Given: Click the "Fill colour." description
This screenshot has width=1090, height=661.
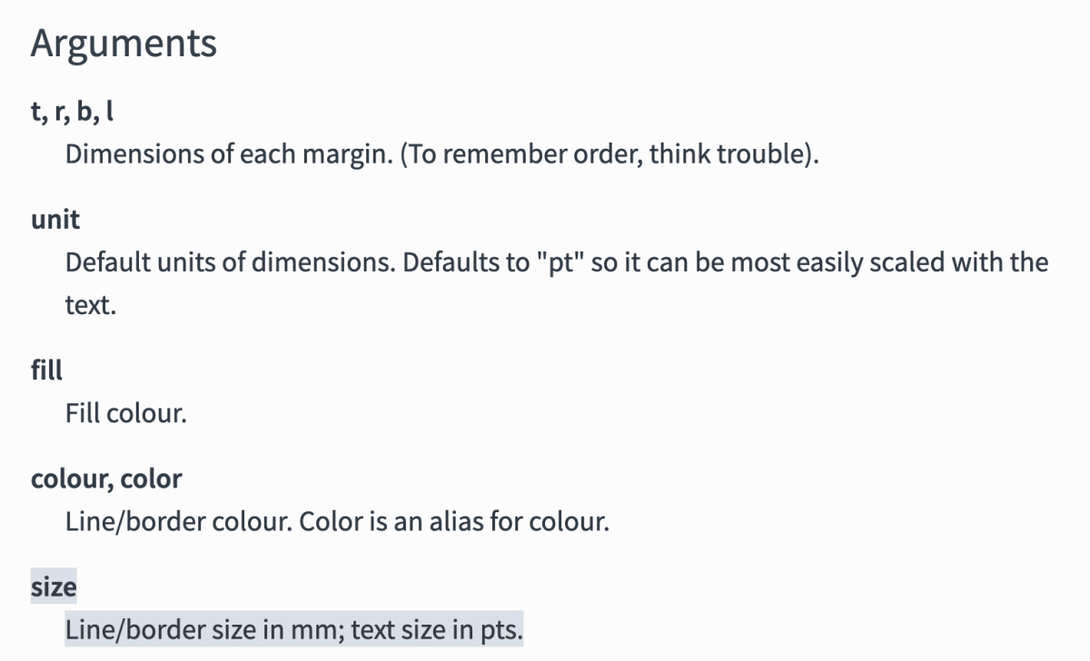Looking at the screenshot, I should point(125,414).
